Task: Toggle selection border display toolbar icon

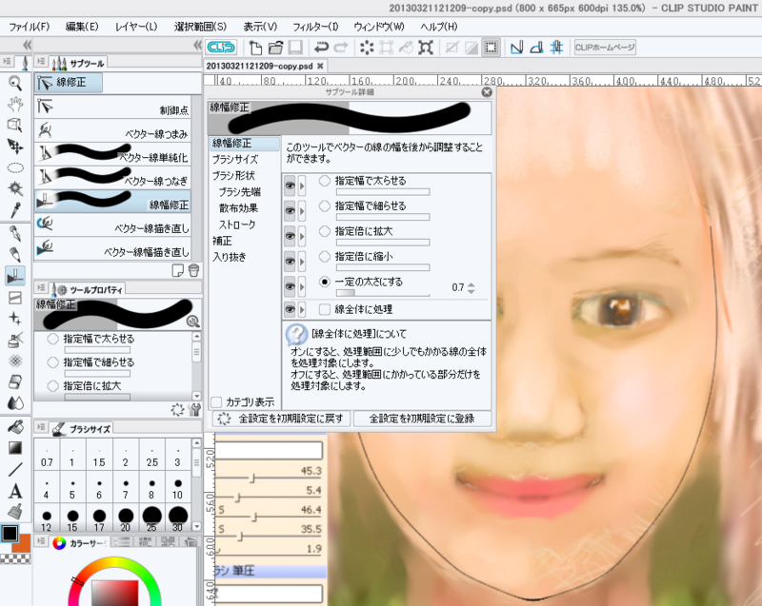Action: [x=491, y=47]
